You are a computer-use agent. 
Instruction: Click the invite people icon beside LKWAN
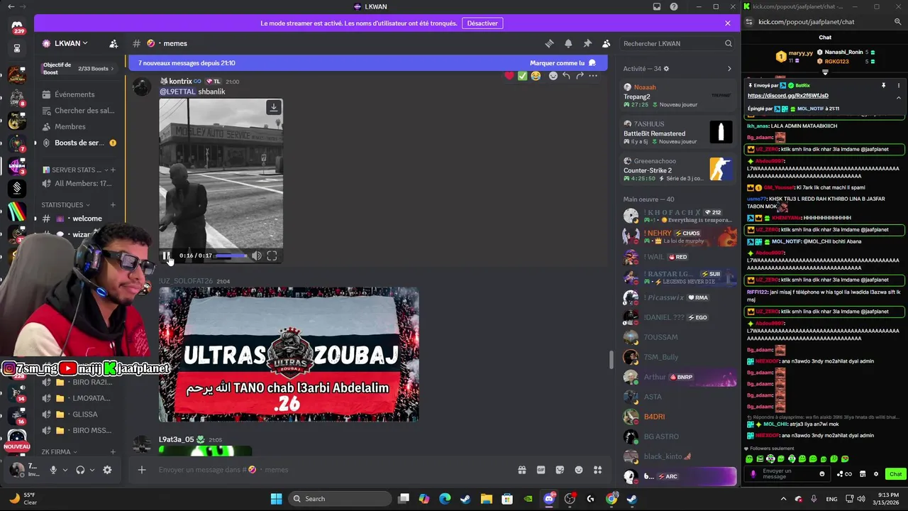113,43
